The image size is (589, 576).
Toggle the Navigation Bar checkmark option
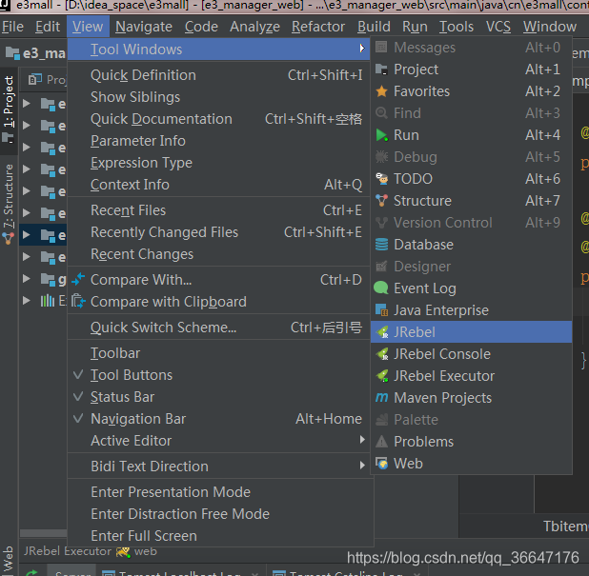tap(218, 419)
